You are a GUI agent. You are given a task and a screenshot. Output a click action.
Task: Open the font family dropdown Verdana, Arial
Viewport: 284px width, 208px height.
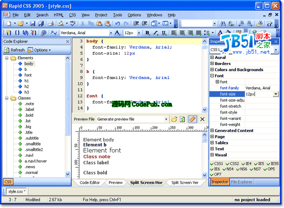tap(111, 33)
